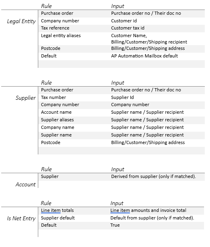This screenshot has width=210, height=247.
Task: Click the Legal Entity section label
Action: [21, 21]
